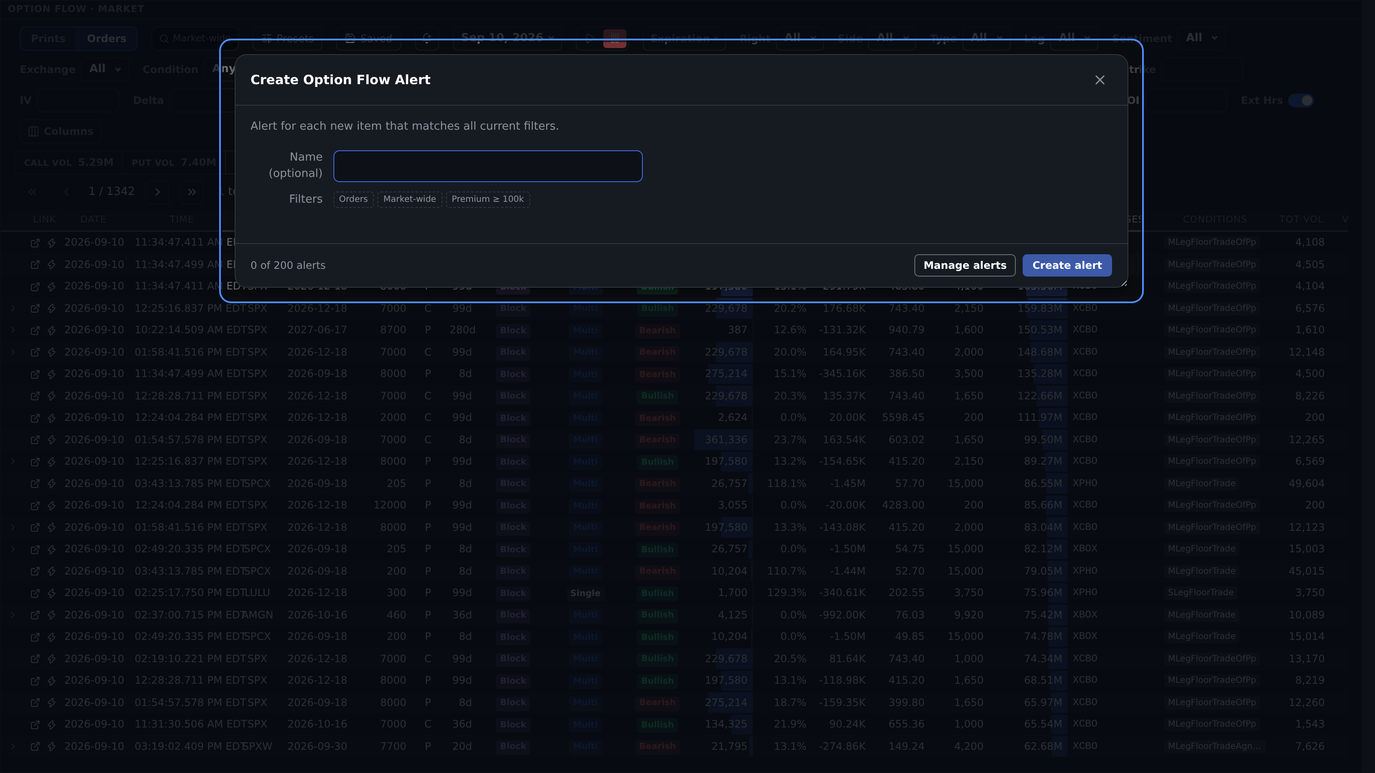1375x773 pixels.
Task: Expand the row with total volume 12,148
Action: tap(13, 352)
